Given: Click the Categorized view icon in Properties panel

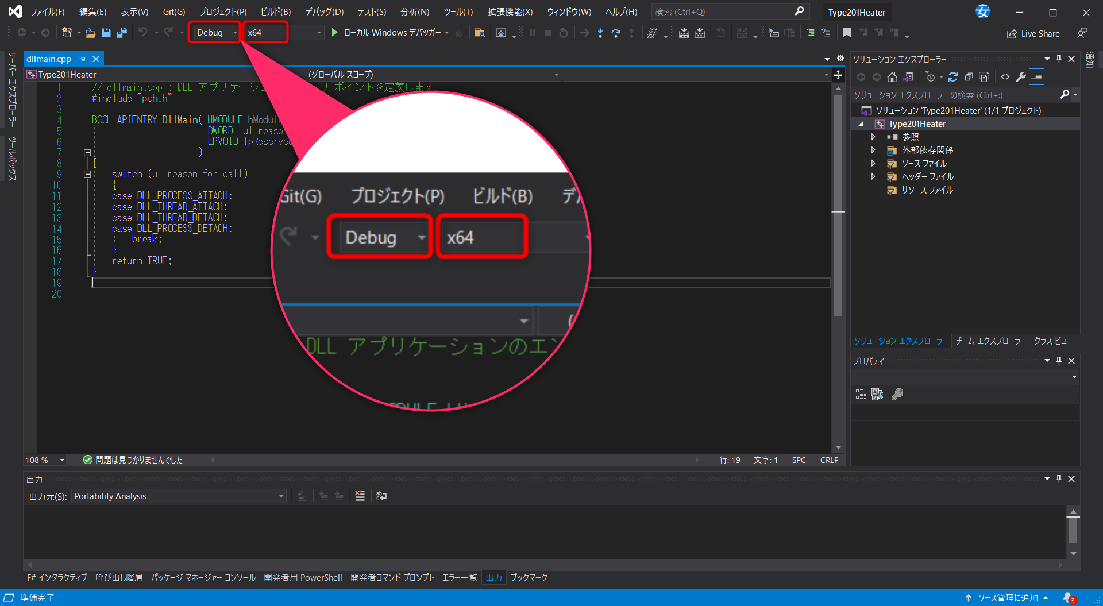Looking at the screenshot, I should (x=861, y=394).
